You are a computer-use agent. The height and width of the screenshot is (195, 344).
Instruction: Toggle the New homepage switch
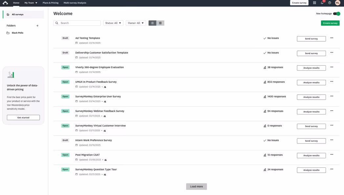(336, 13)
